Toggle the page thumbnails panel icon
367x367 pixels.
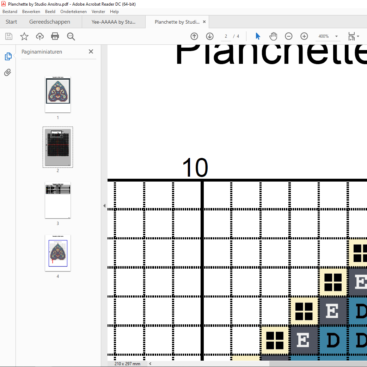8,56
